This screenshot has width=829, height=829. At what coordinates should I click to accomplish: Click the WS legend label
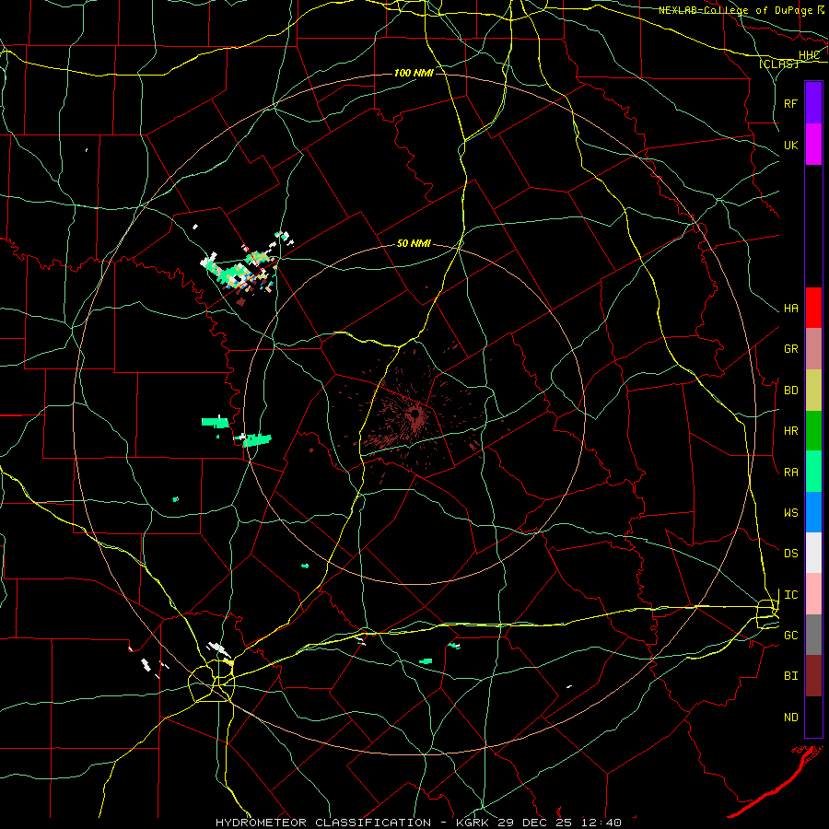click(790, 513)
